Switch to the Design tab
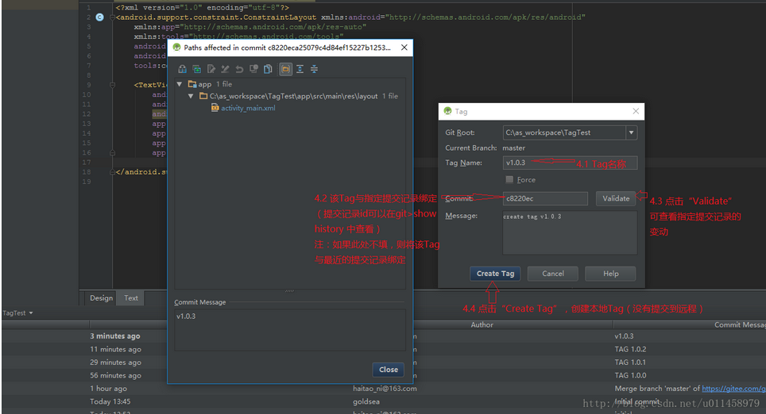The height and width of the screenshot is (414, 766). pyautogui.click(x=101, y=298)
